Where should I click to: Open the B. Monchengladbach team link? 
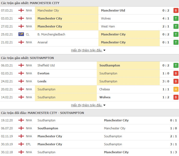(51, 34)
